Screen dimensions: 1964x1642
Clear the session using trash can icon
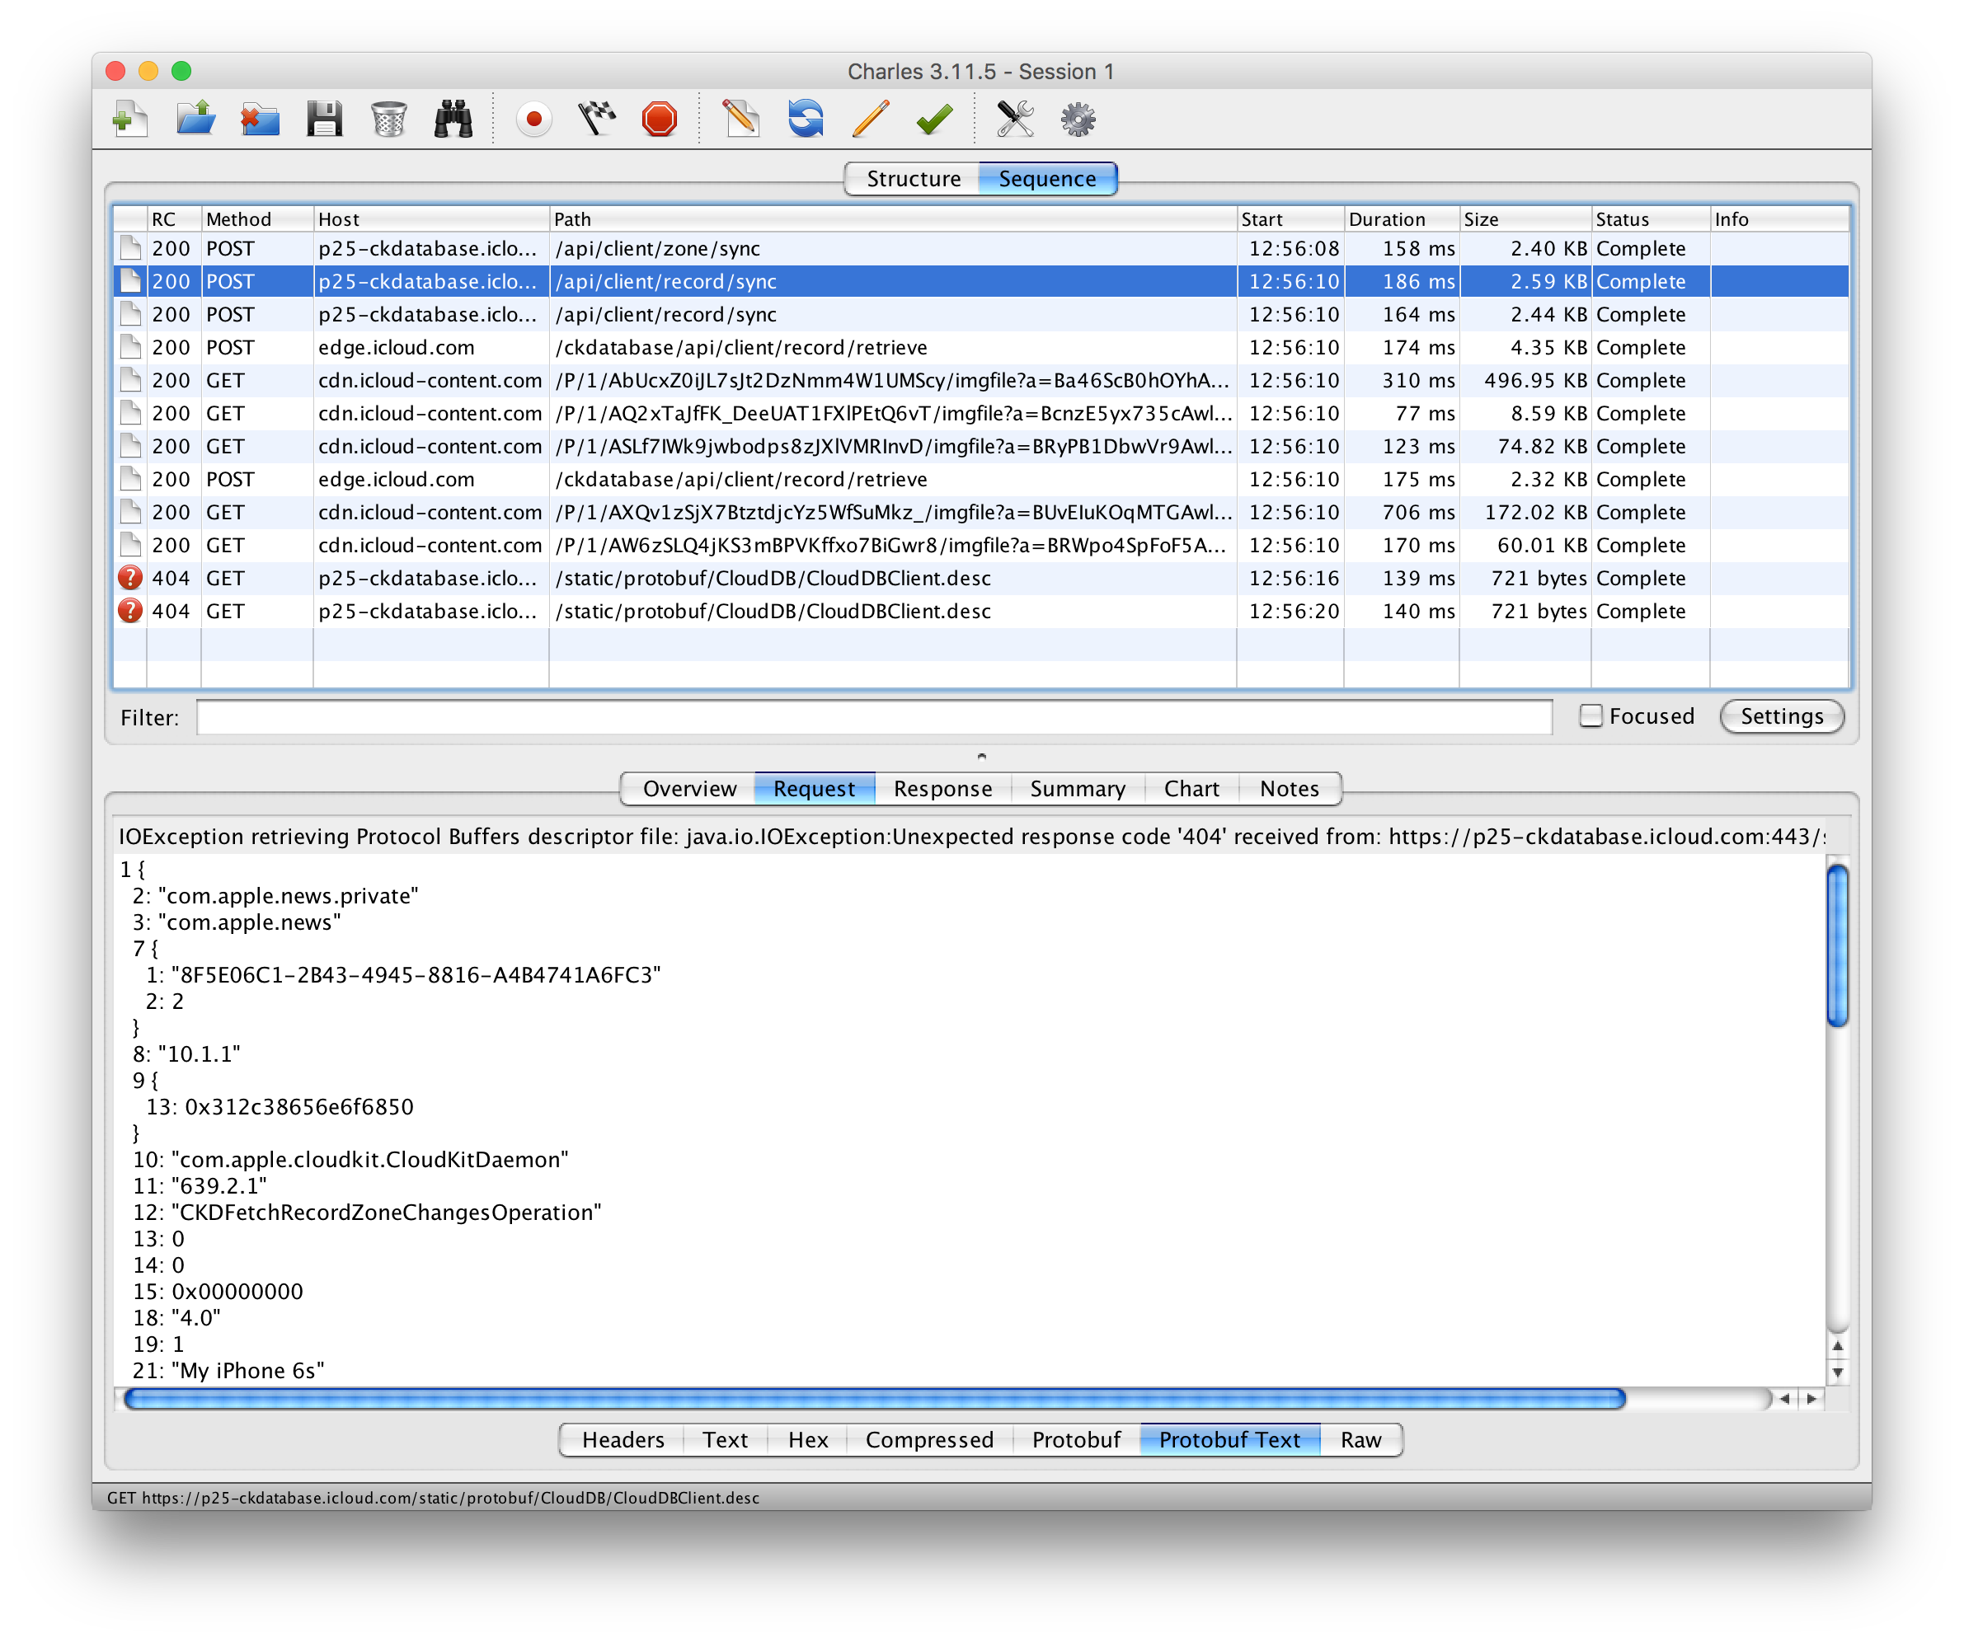(x=388, y=119)
